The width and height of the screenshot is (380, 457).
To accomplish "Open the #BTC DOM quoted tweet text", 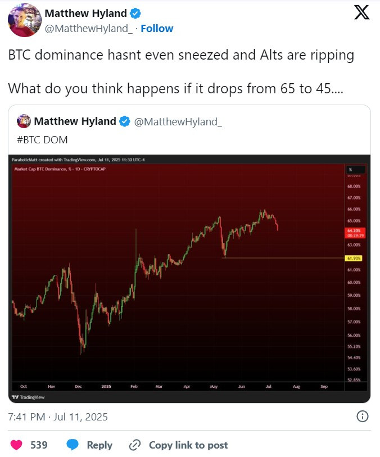I will point(42,140).
